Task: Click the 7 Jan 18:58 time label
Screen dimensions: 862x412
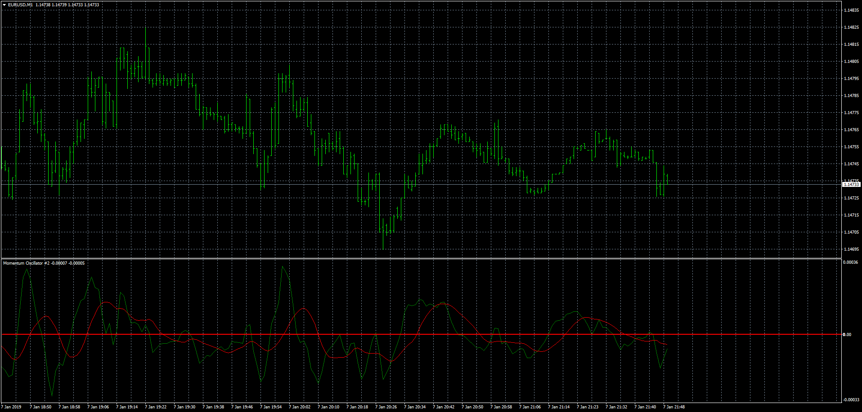Action: [69, 407]
